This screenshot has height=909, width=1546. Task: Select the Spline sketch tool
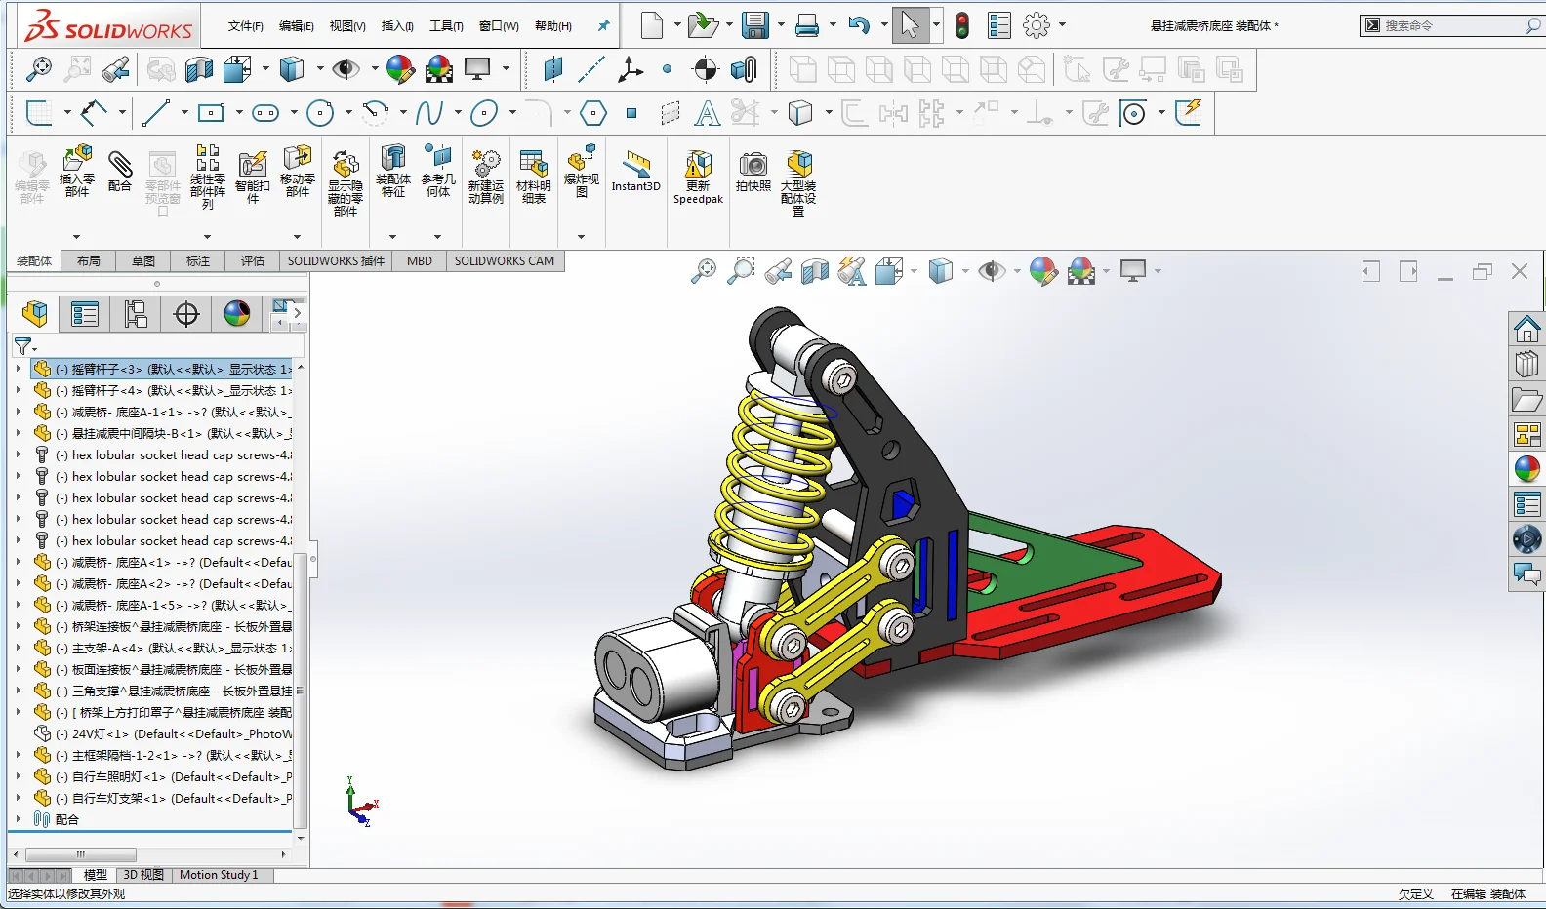pos(429,113)
